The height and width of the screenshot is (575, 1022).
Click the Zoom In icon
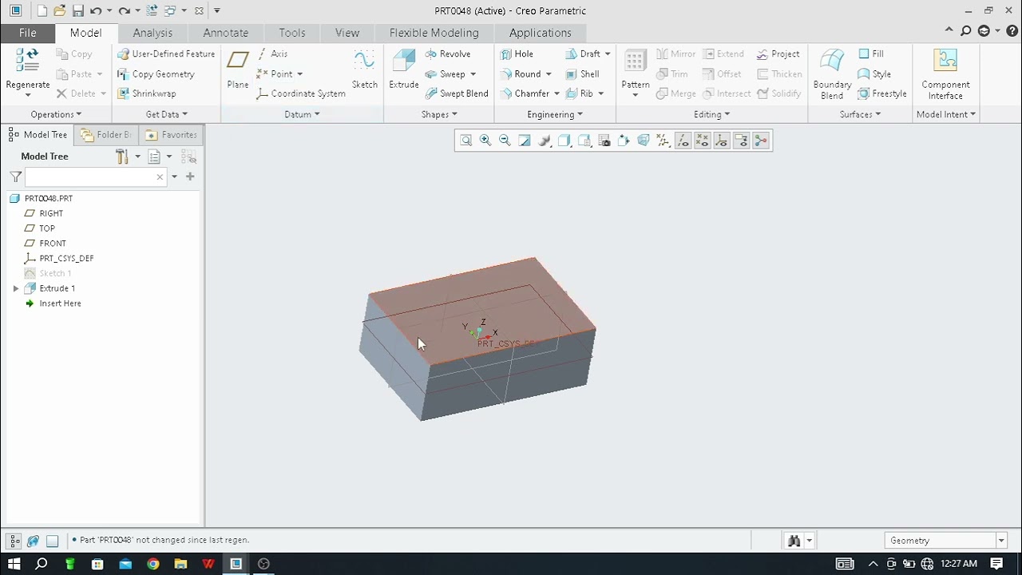click(485, 141)
